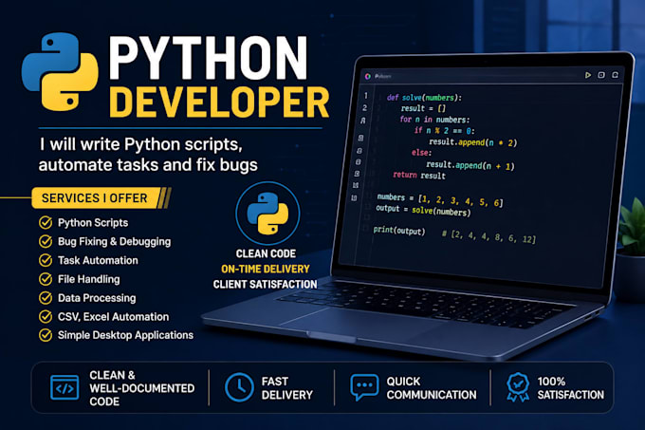Click the chat bubble icon beside Quick Communication
Screen dimensions: 645x430
point(364,387)
